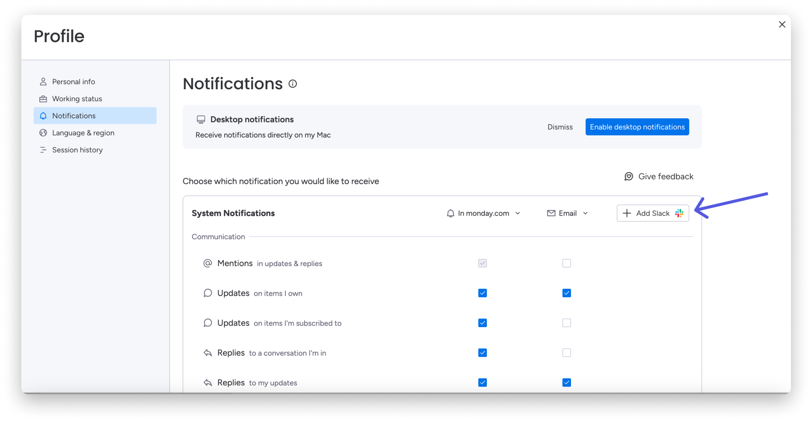Enable email for Replies to conversation
The image size is (811, 422).
(x=567, y=353)
